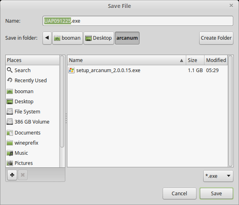Screen dimensions: 239x205
Task: Add a bookmark with the plus button
Action: click(12, 175)
